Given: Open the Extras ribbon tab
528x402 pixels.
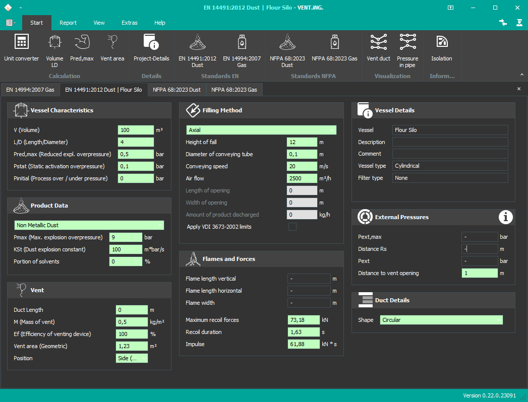Looking at the screenshot, I should pos(129,23).
